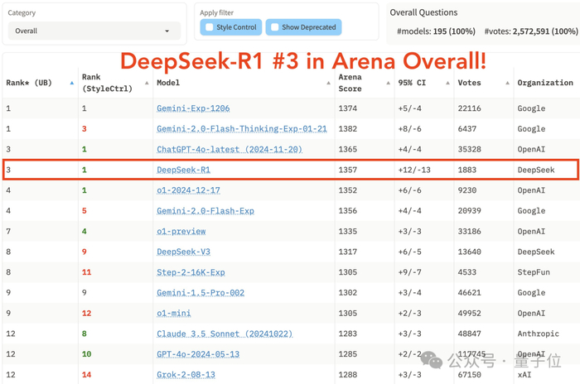
Task: Sort by Arena Score column arrow
Action: pos(388,83)
